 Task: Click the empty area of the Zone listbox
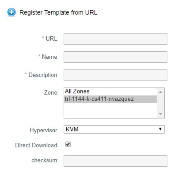tap(110, 110)
